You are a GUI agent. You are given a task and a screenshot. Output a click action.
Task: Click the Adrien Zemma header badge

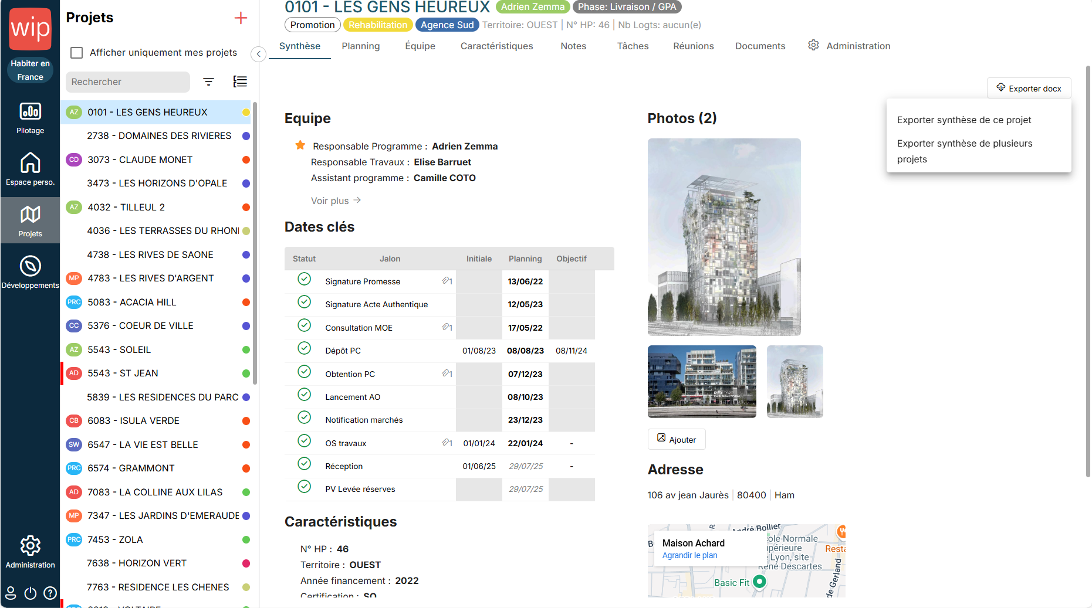[x=533, y=7]
